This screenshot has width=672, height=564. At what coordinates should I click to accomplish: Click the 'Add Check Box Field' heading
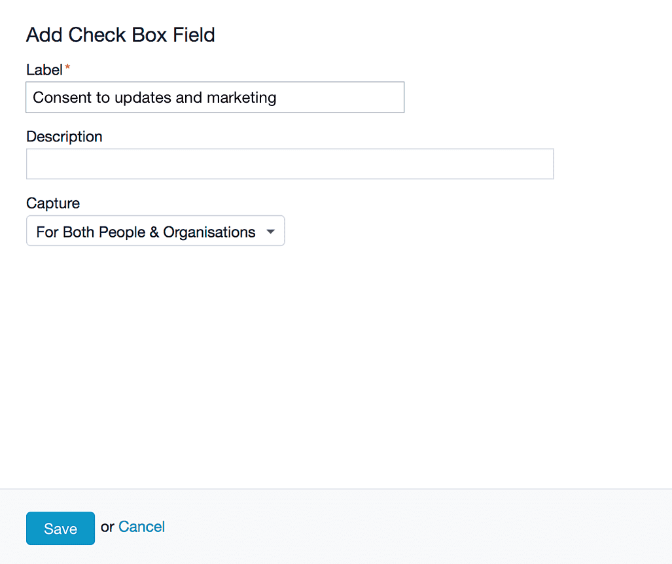coord(120,35)
